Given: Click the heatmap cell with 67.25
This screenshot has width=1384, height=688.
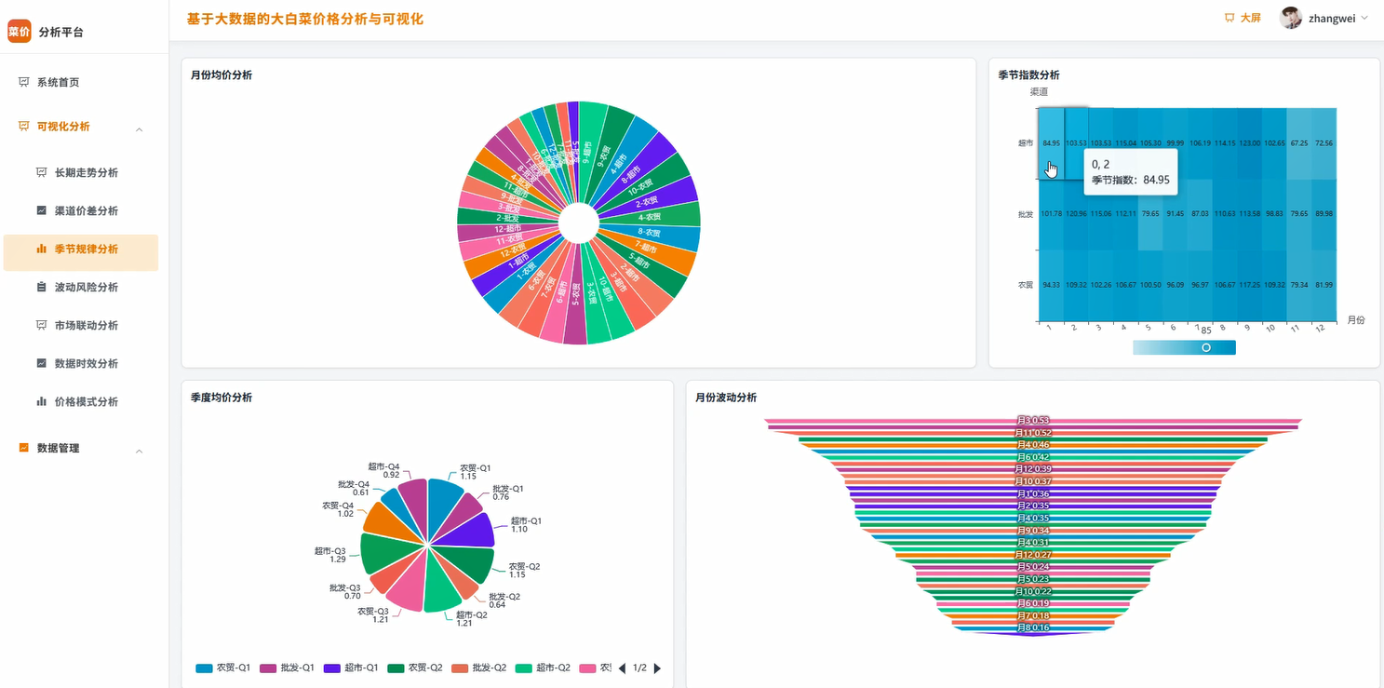Looking at the screenshot, I should (x=1299, y=143).
